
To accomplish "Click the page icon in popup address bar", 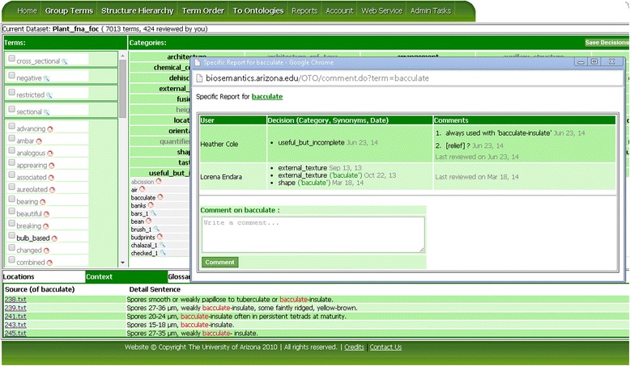I will pyautogui.click(x=199, y=78).
